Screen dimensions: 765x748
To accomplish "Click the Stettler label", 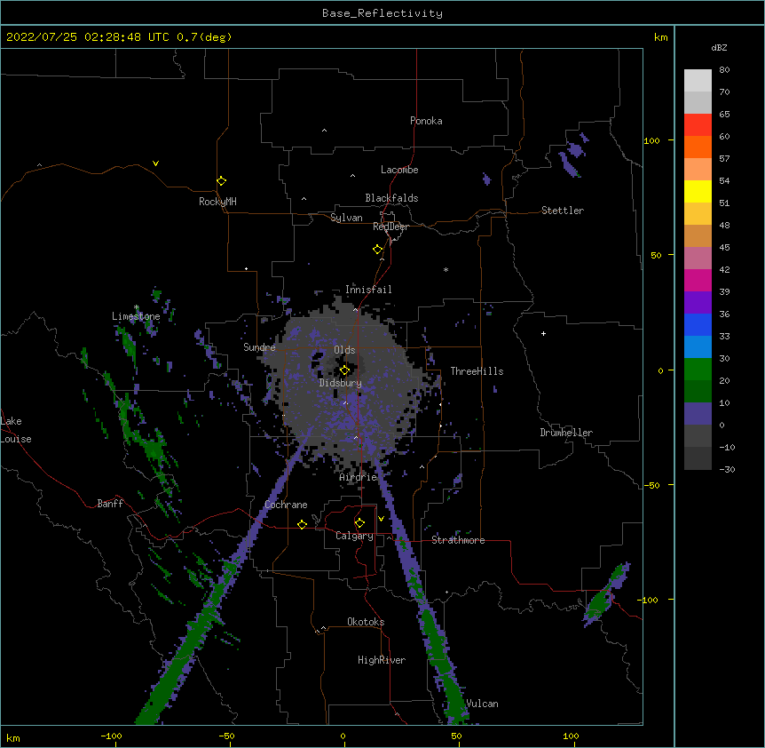I will (x=563, y=211).
